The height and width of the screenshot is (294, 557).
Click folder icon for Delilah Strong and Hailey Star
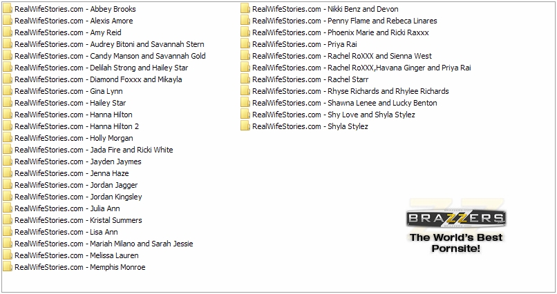point(8,68)
